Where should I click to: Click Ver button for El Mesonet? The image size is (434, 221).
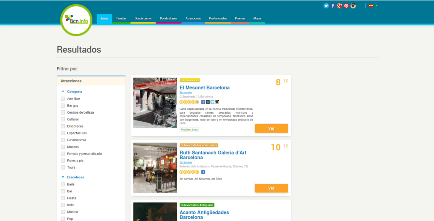(271, 128)
